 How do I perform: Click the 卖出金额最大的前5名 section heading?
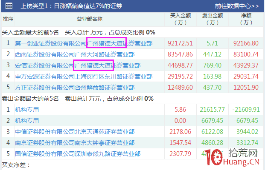click(30, 99)
